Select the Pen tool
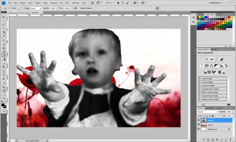The image size is (236, 142). (4, 71)
